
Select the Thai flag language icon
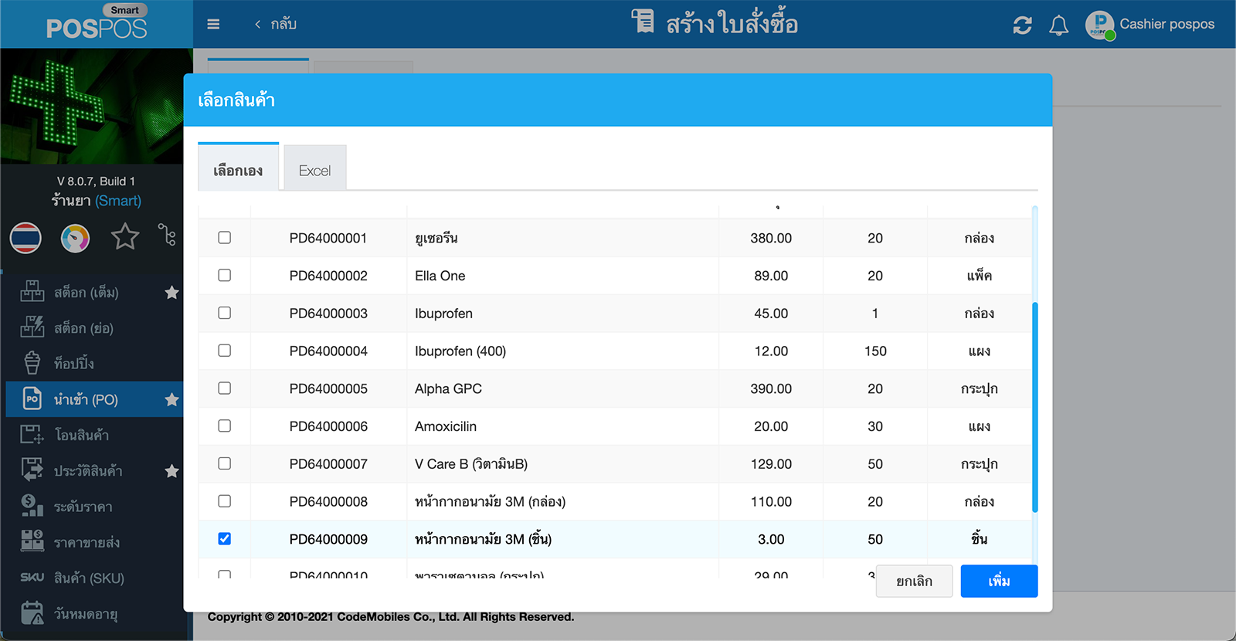point(25,238)
